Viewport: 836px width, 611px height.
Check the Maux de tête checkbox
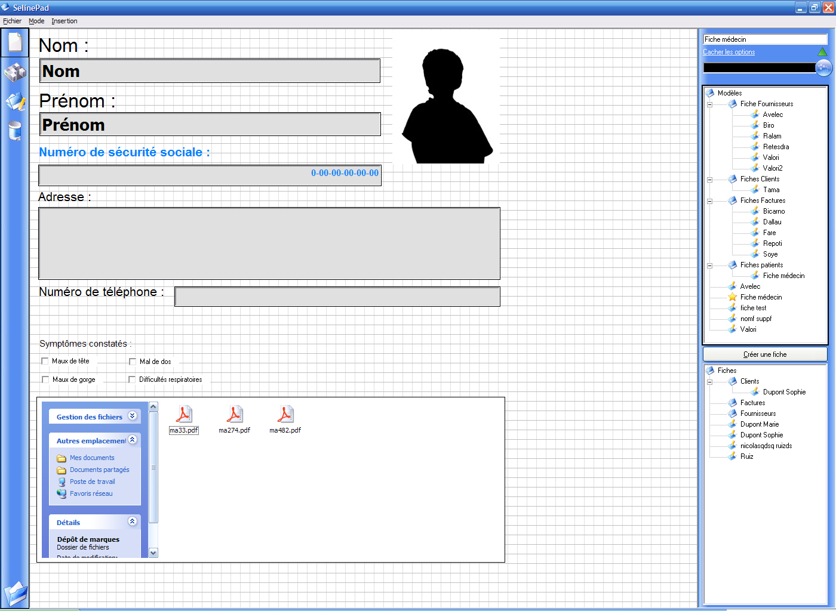click(45, 361)
